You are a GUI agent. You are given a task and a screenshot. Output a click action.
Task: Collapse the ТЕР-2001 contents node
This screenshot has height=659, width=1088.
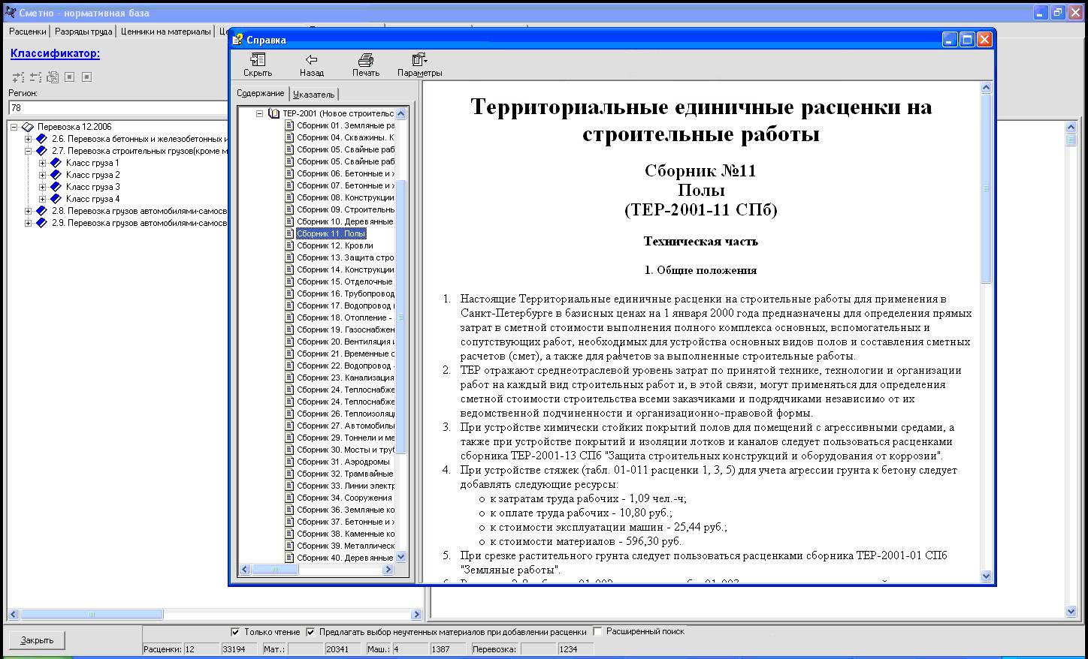point(259,113)
